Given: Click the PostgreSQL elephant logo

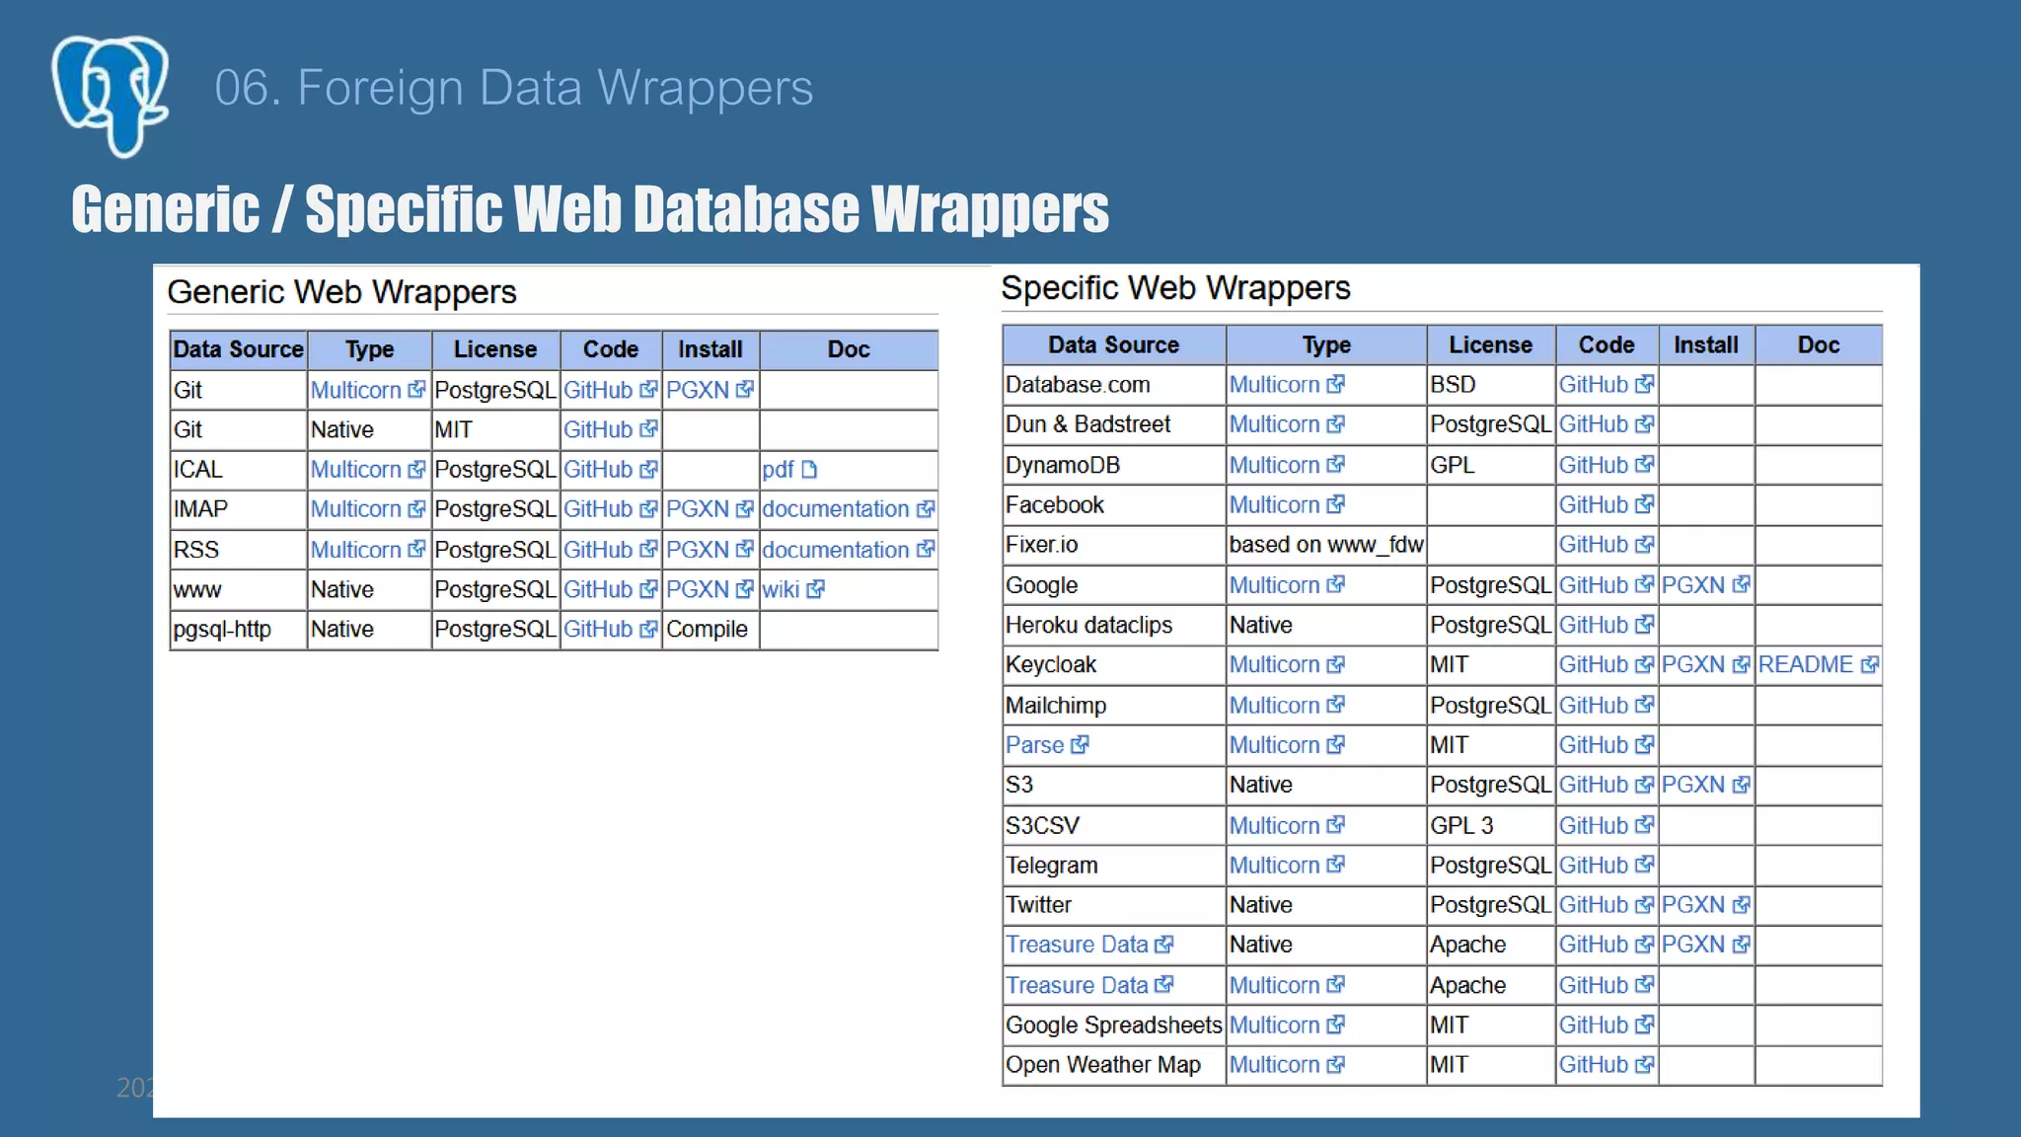Looking at the screenshot, I should pyautogui.click(x=111, y=95).
